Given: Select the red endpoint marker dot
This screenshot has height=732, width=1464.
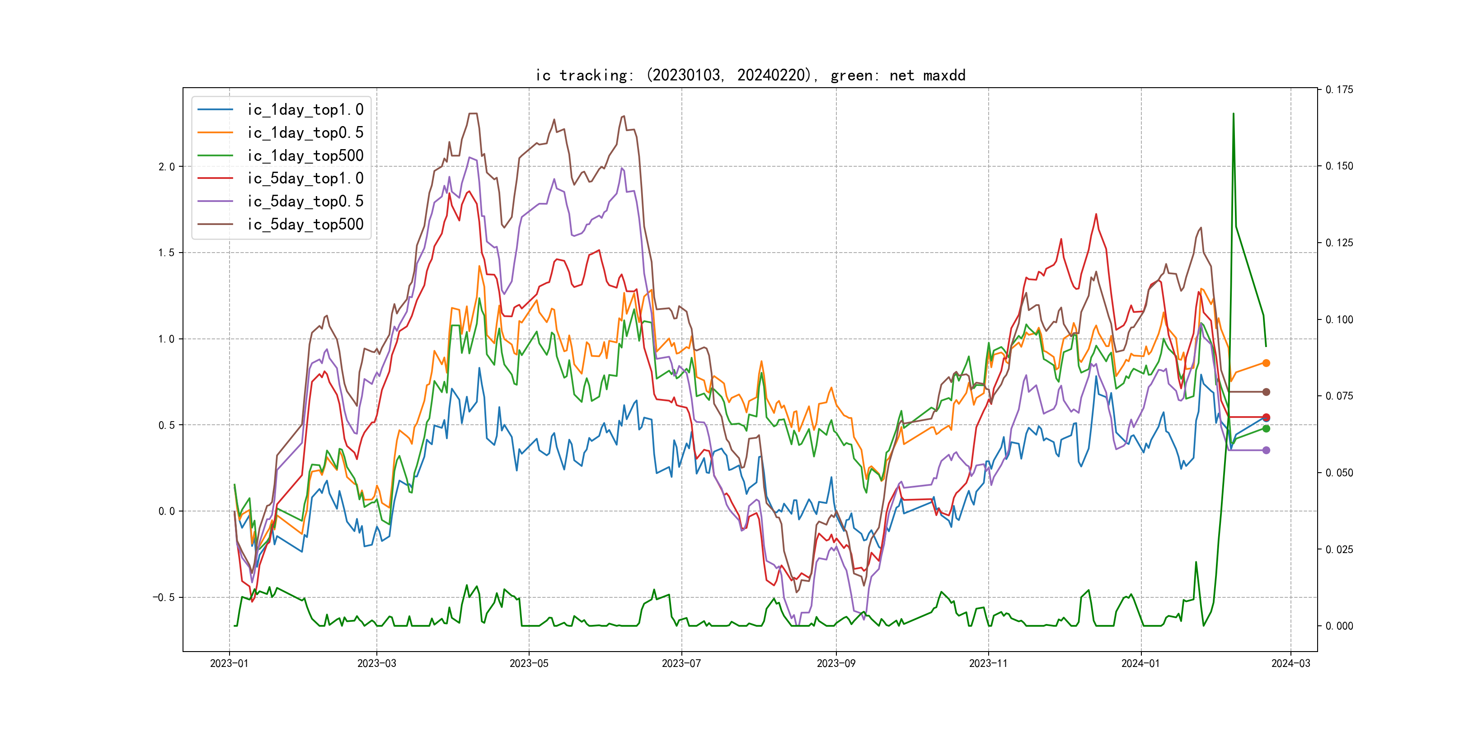Looking at the screenshot, I should coord(1266,417).
